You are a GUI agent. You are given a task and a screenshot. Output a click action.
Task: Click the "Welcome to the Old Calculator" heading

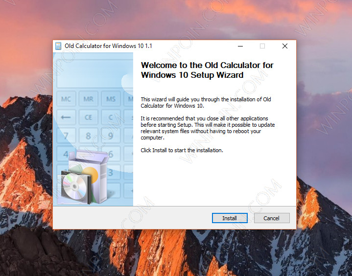point(207,70)
